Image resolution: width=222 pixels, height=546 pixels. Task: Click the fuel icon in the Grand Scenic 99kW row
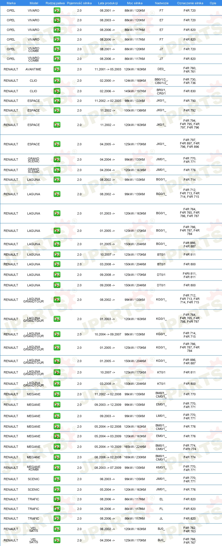[x=57, y=159]
